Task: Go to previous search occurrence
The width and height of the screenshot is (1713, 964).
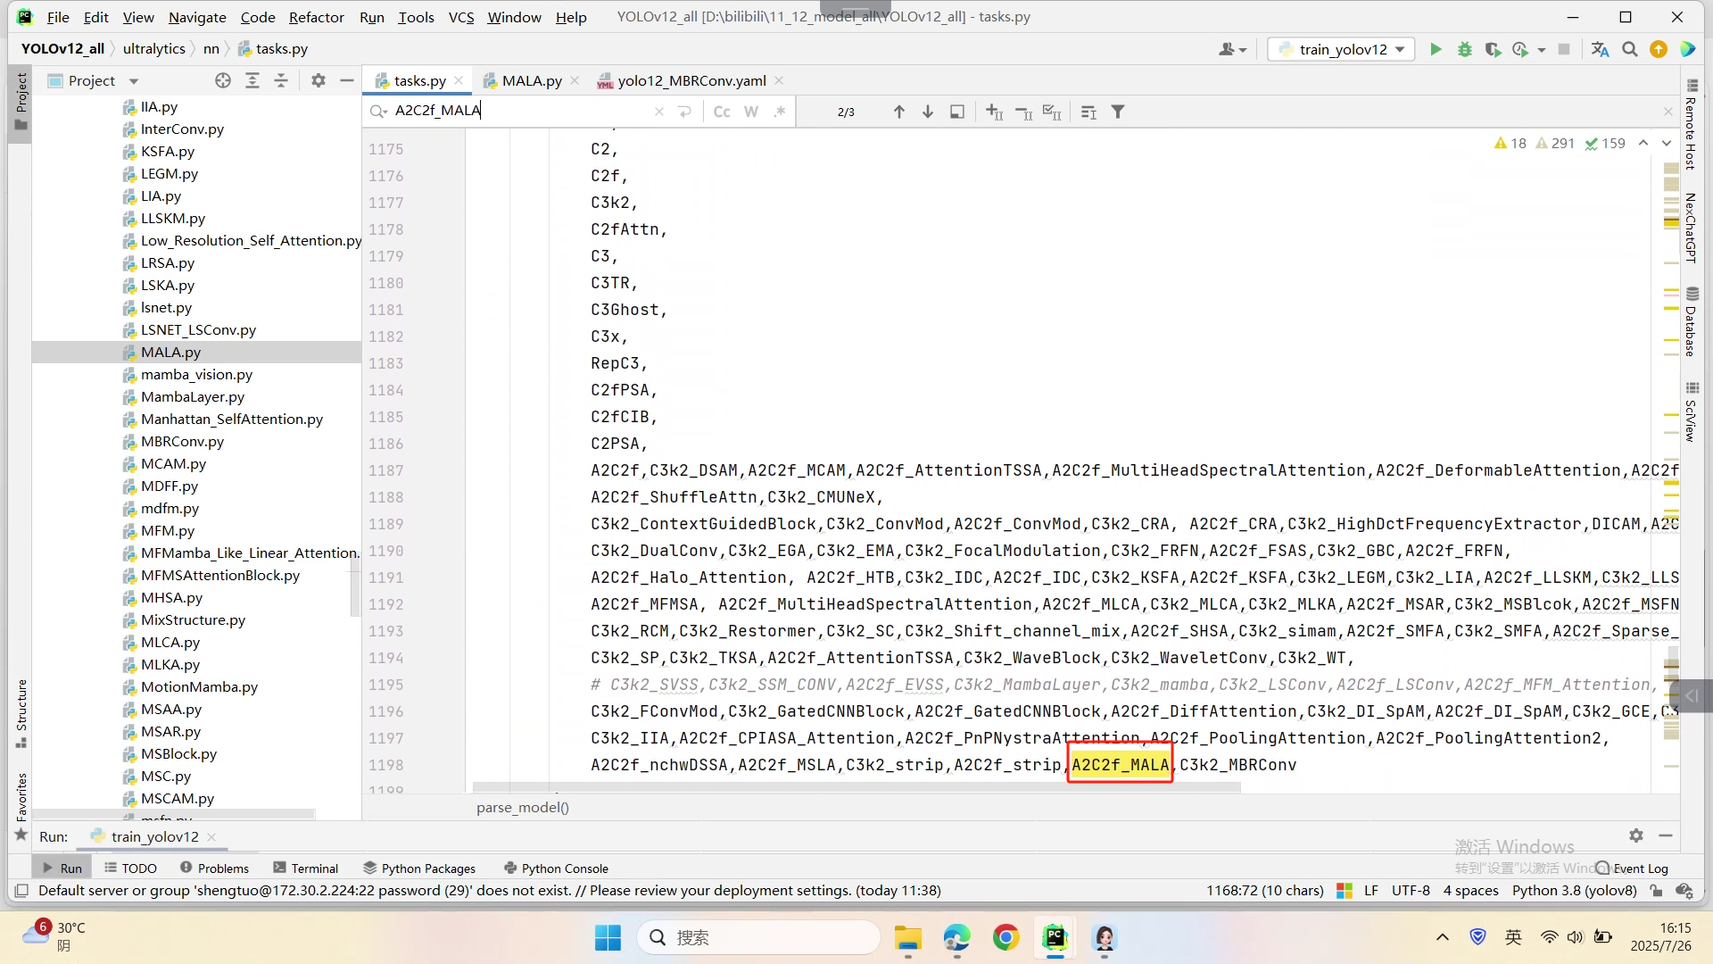Action: [x=899, y=112]
